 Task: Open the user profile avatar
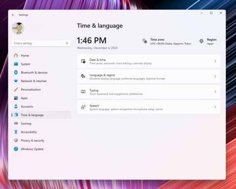(18, 28)
